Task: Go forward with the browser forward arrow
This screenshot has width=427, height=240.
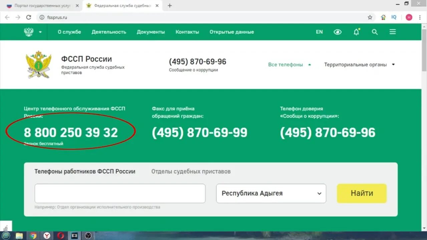Action: click(18, 17)
